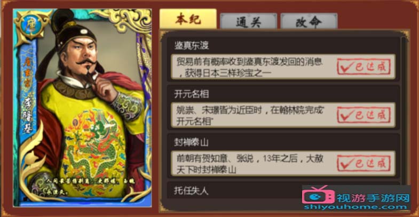Select the 鉴真东渡 entry title
Viewport: 419px width, 217px height.
coord(191,45)
